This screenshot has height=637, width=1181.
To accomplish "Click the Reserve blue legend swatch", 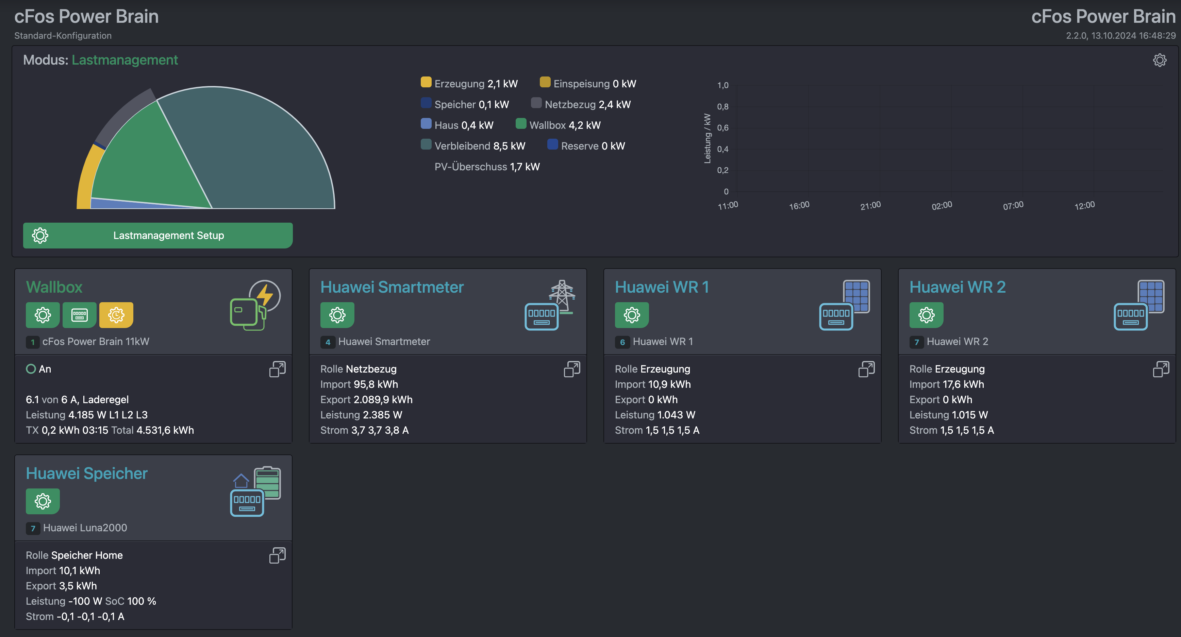I will [552, 144].
